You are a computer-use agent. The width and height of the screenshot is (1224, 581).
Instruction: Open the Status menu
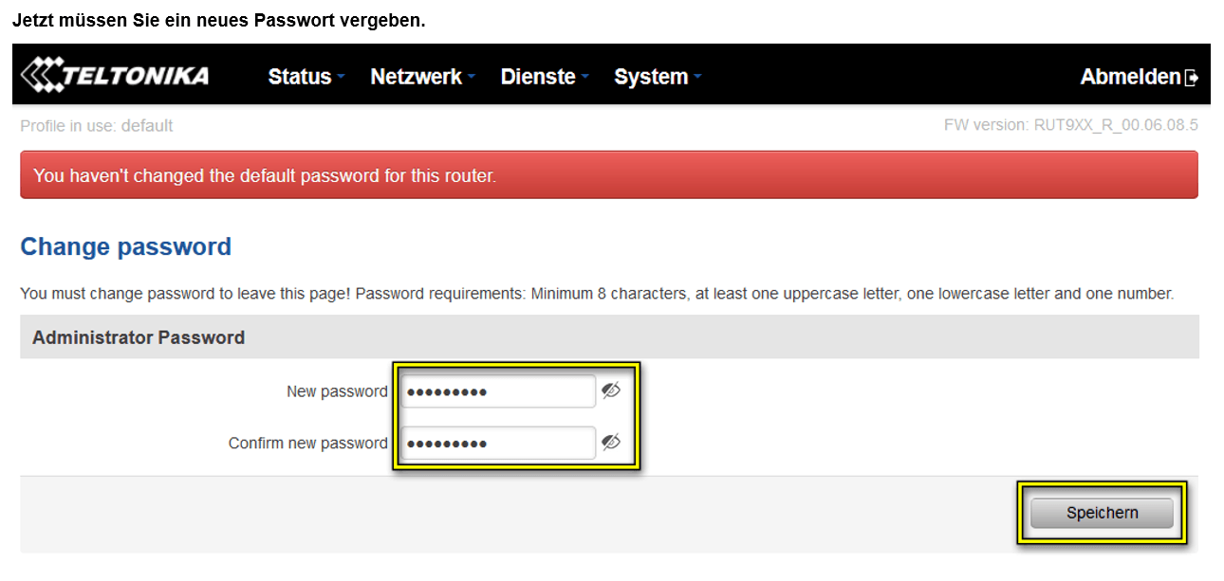tap(300, 77)
